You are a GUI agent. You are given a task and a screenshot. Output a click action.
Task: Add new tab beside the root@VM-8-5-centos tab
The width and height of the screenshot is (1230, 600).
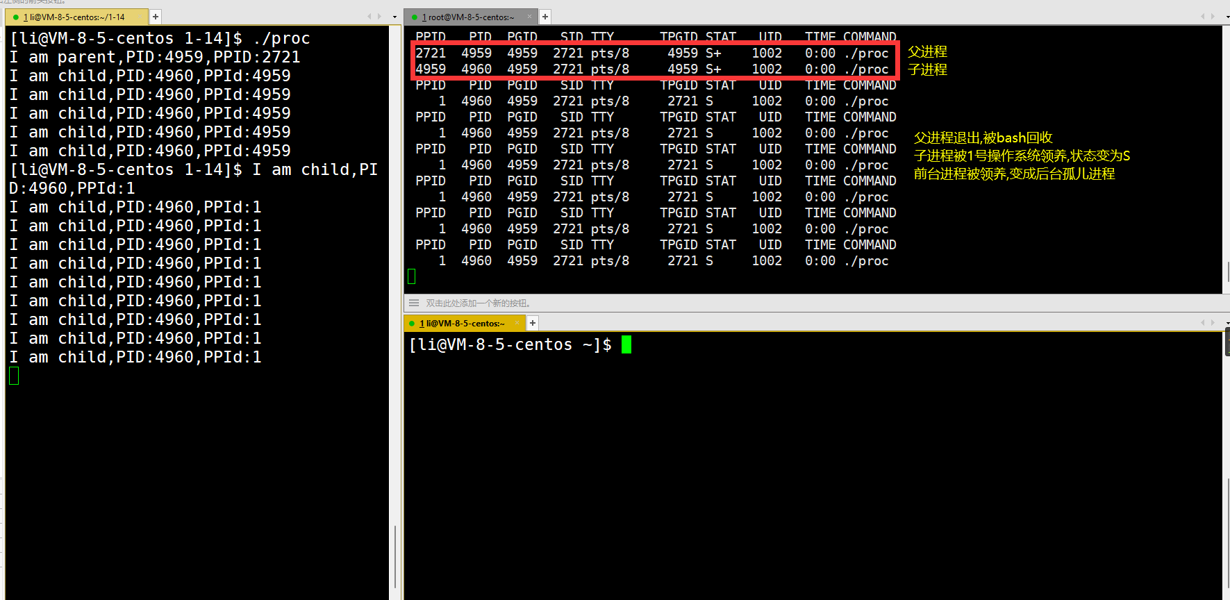(545, 17)
